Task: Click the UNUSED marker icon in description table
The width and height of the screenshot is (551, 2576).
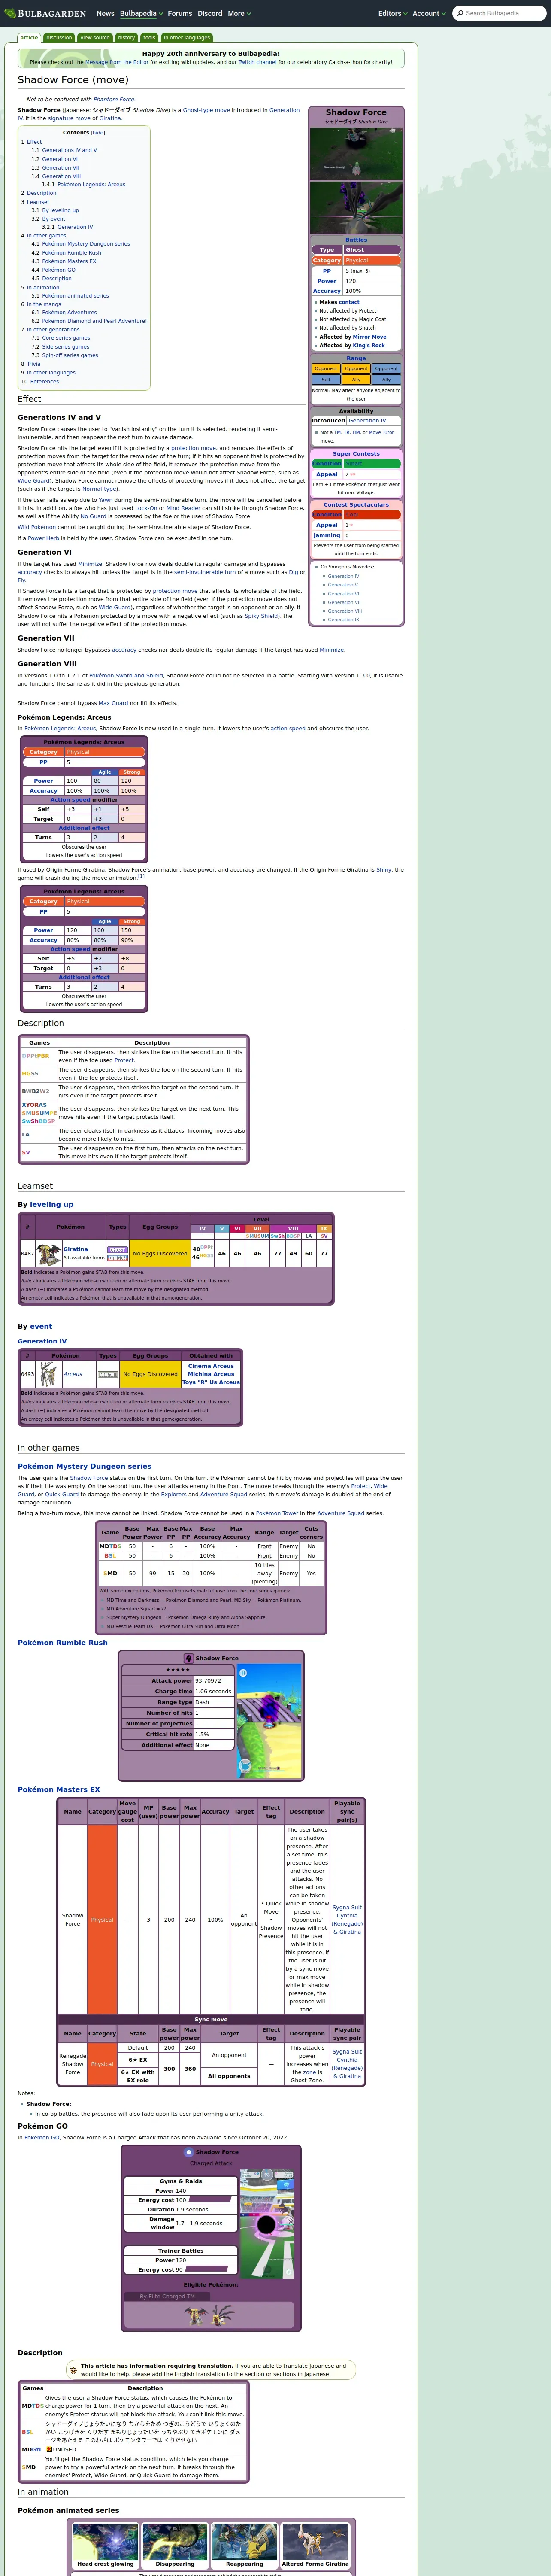Action: (49, 2450)
